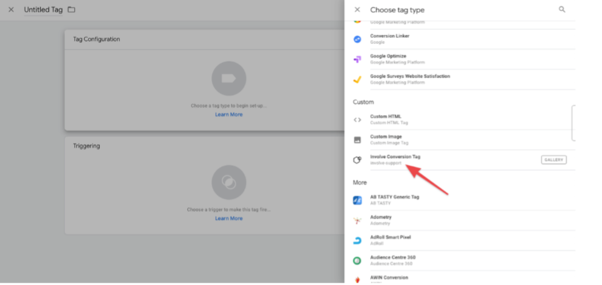Select AB TASTY Generic Tag type
This screenshot has width=602, height=285.
pyautogui.click(x=464, y=200)
